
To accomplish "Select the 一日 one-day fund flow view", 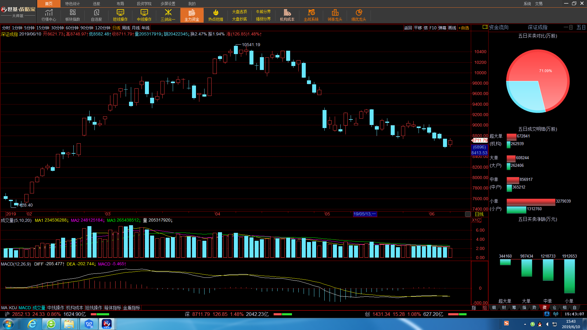I will click(568, 27).
